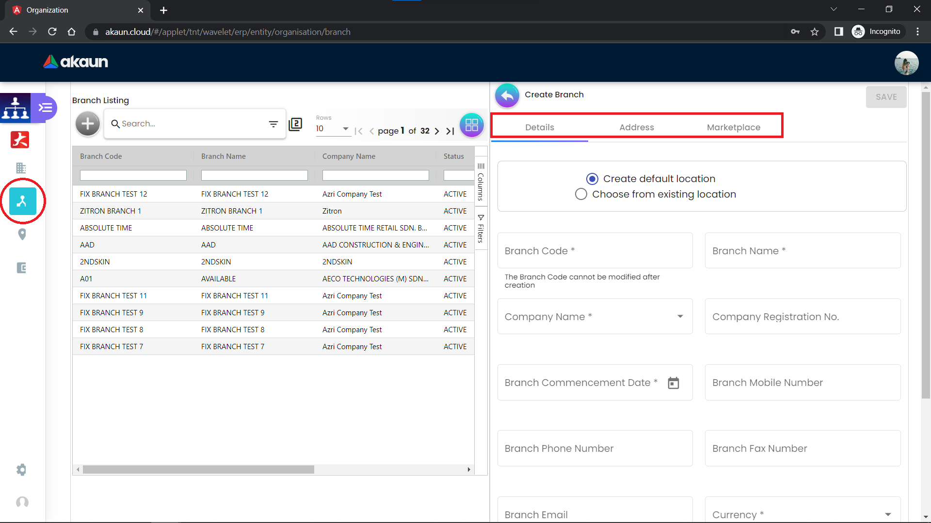Open the Company Name dropdown
The image size is (931, 523).
pos(680,317)
